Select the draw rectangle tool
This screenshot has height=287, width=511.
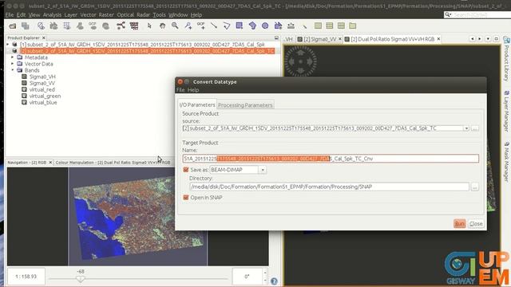tap(240, 26)
